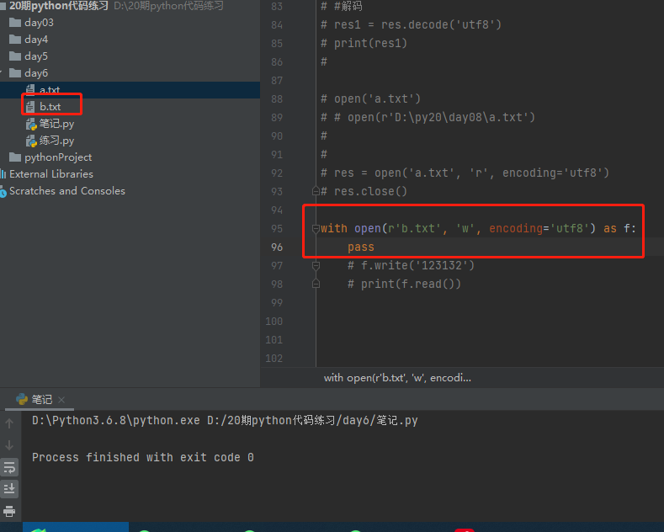Select a.txt in the project tree
The width and height of the screenshot is (664, 532).
pyautogui.click(x=50, y=90)
